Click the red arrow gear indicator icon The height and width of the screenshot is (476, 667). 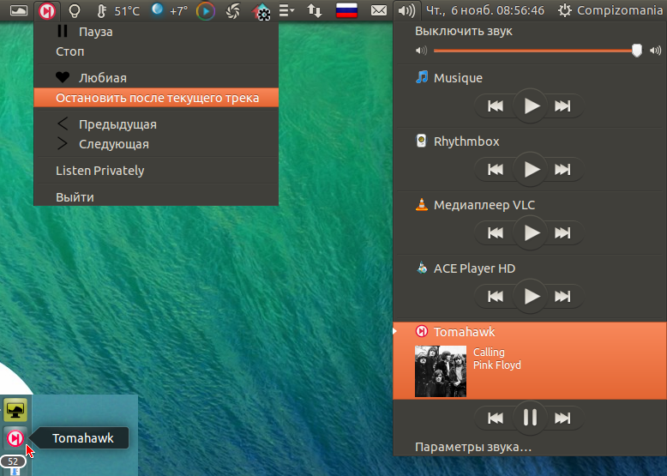261,11
